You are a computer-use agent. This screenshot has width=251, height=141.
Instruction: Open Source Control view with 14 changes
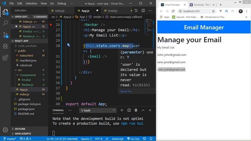click(5, 35)
